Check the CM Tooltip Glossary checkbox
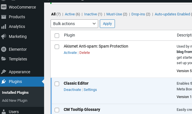The width and height of the screenshot is (192, 114). click(57, 110)
